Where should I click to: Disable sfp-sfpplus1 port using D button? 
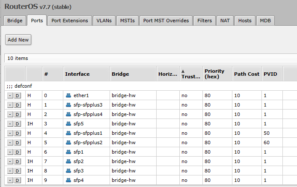[17, 133]
